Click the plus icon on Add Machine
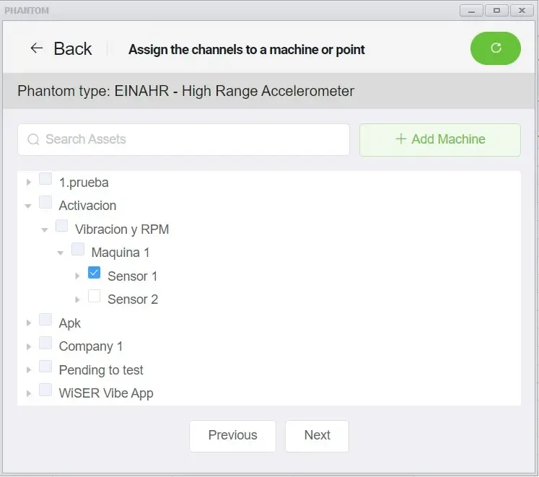539x477 pixels. tap(400, 139)
